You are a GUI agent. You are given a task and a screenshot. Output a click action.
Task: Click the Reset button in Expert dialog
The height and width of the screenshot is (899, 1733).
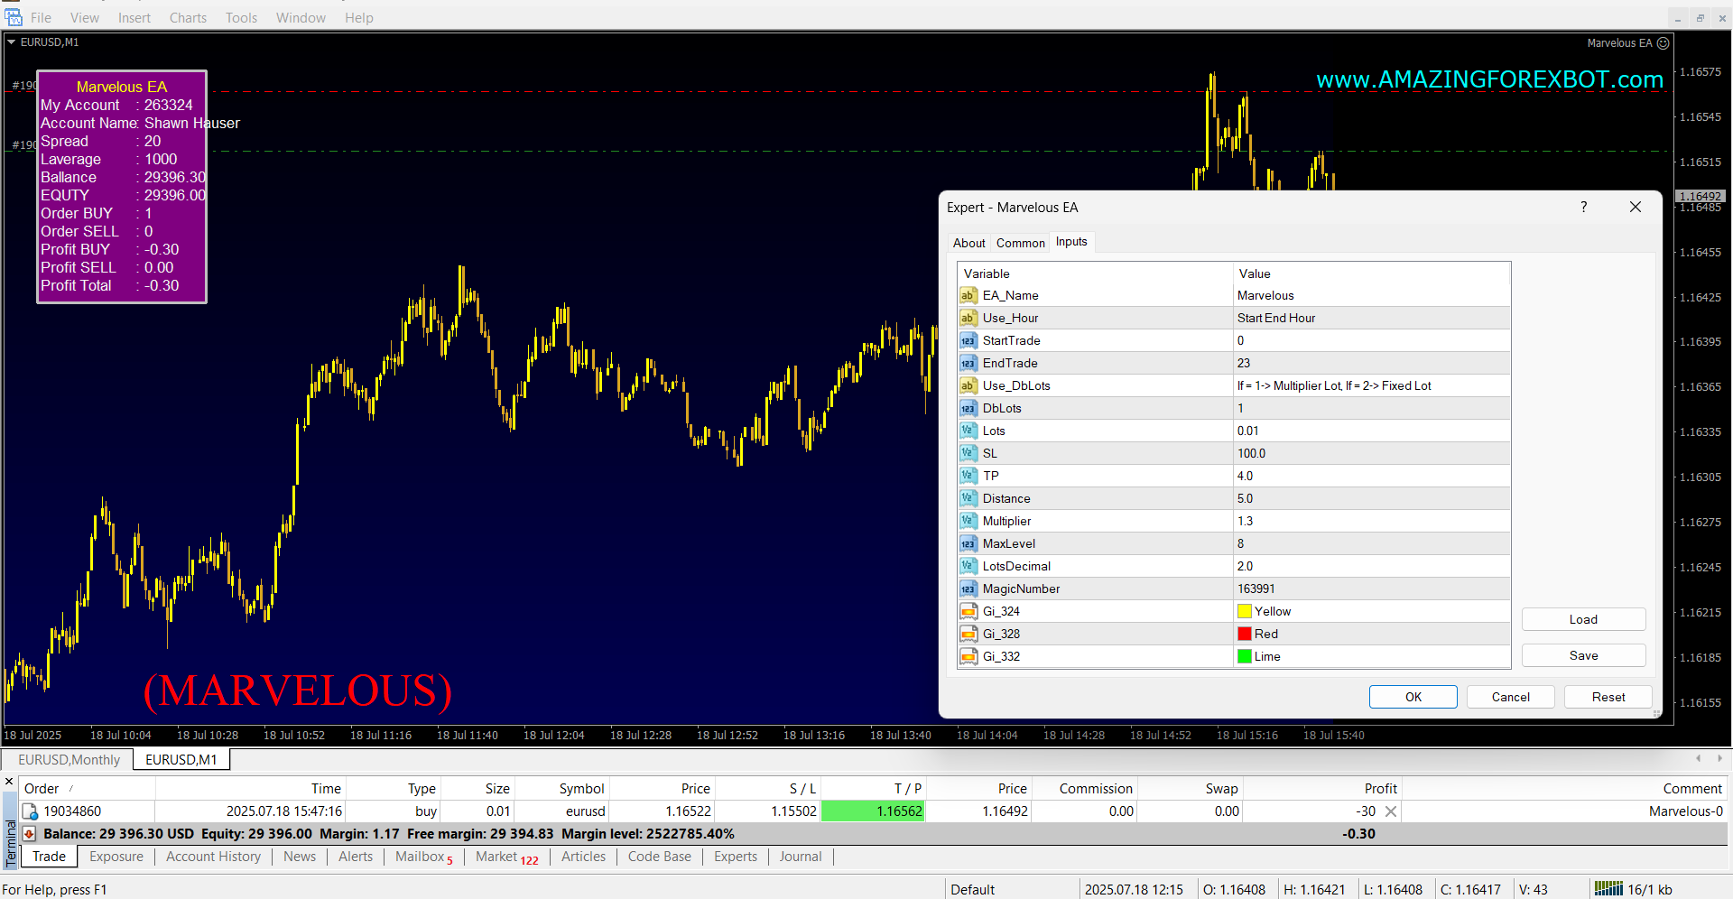click(1608, 697)
